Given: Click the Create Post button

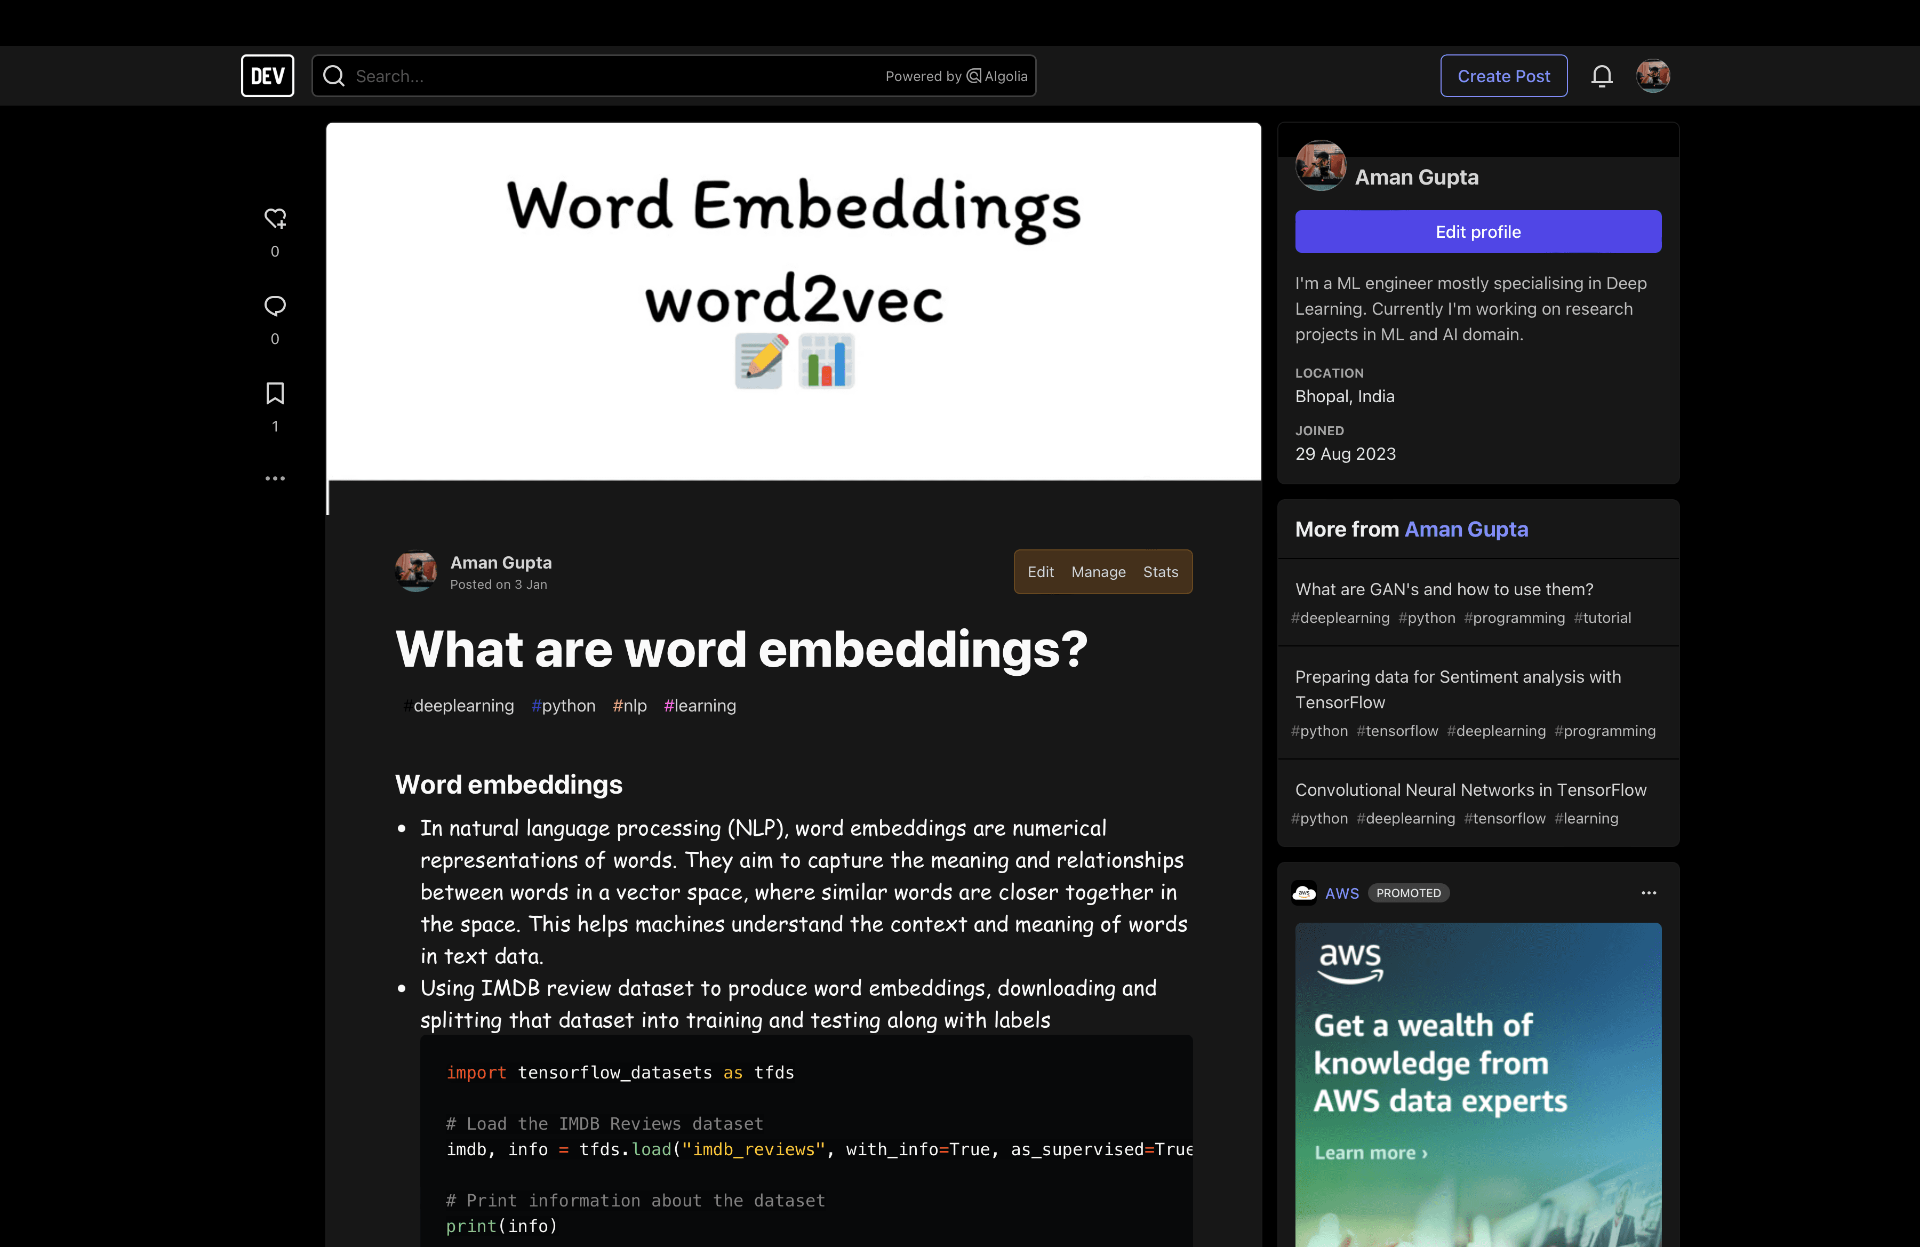Looking at the screenshot, I should pos(1503,76).
